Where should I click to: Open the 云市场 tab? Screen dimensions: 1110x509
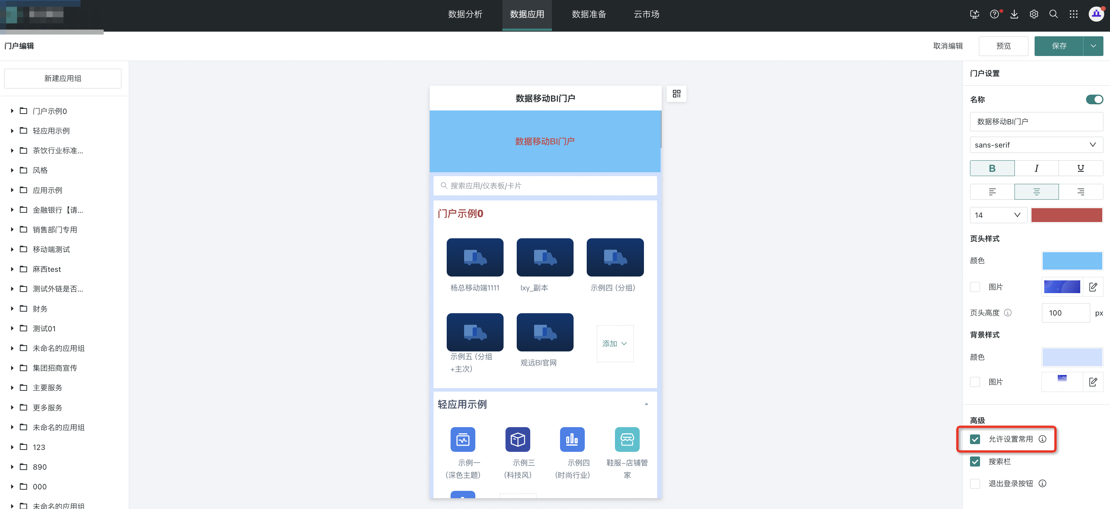(646, 15)
